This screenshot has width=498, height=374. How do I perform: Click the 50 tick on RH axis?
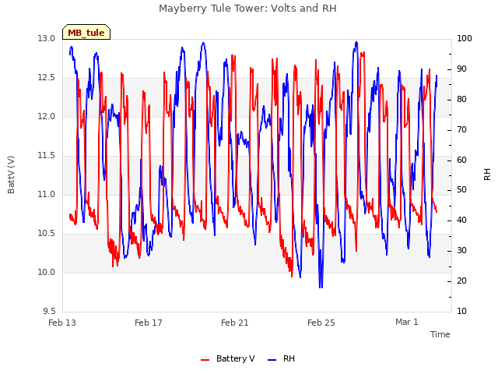click(461, 190)
